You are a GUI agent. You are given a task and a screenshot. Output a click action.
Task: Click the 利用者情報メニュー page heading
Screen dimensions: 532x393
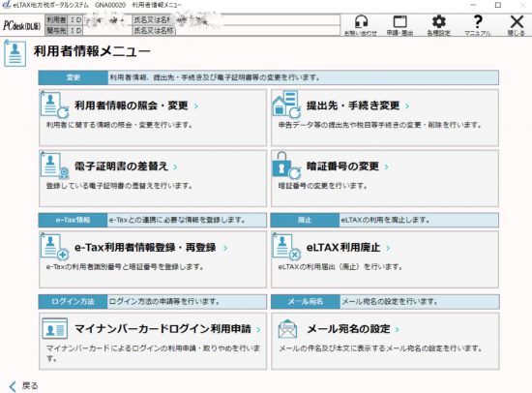[x=92, y=51]
